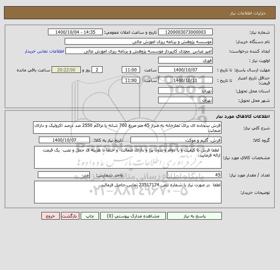280x270 pixels.
Task: Click the اطلاعات کالاهای مورد نیاز section heading
Action: tap(243, 116)
